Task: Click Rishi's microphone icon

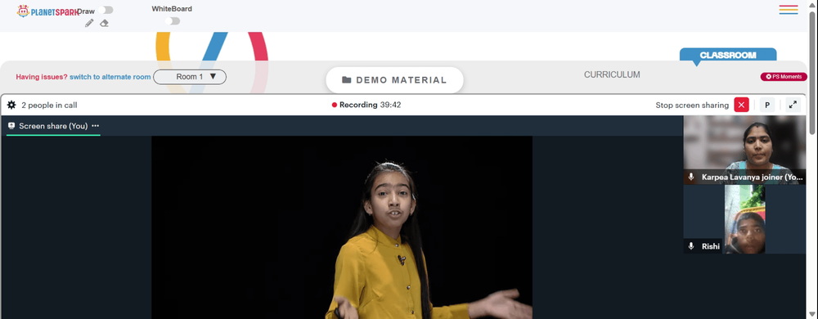Action: [x=691, y=246]
